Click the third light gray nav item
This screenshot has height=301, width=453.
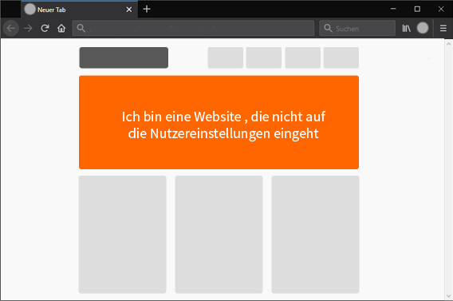tap(303, 57)
